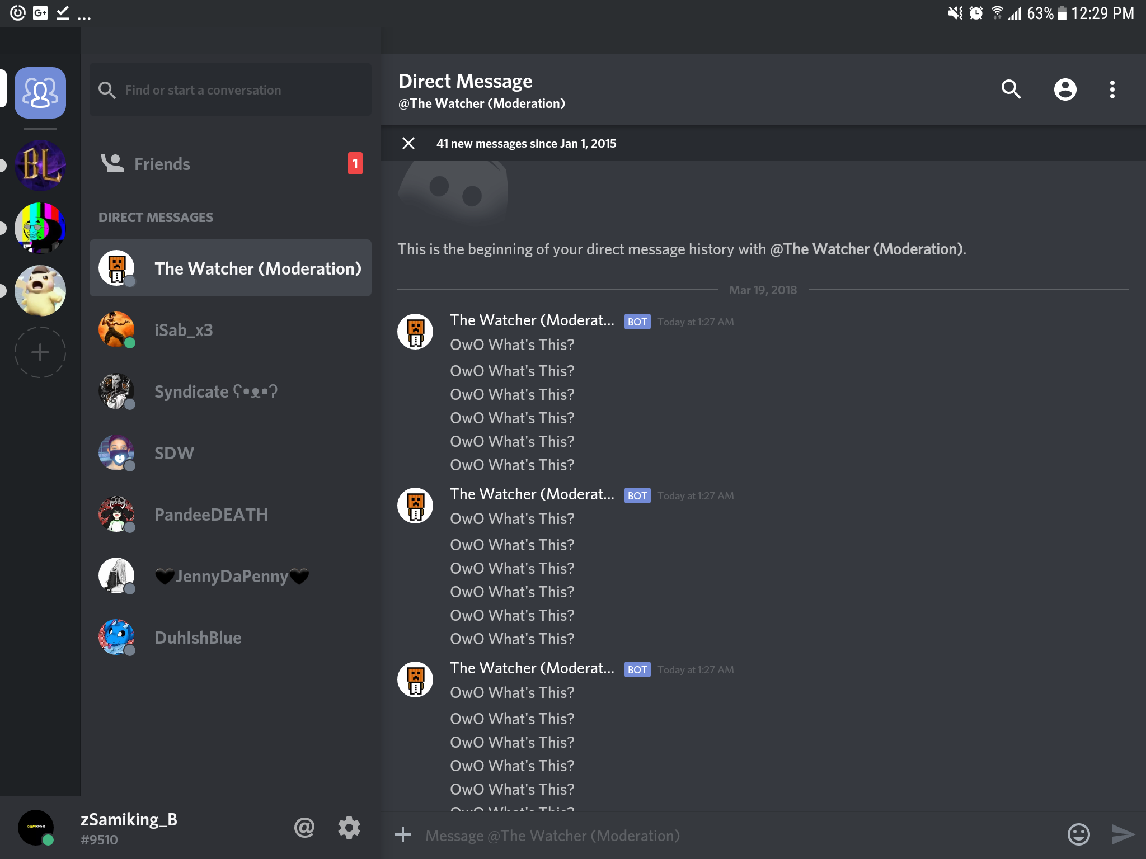Tap the Direct Message header title
The height and width of the screenshot is (859, 1146).
pyautogui.click(x=466, y=82)
